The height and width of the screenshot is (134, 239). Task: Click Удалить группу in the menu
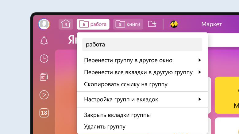(105, 127)
